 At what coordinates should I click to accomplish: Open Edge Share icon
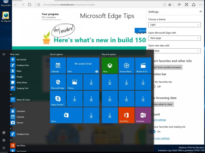coord(193,5)
